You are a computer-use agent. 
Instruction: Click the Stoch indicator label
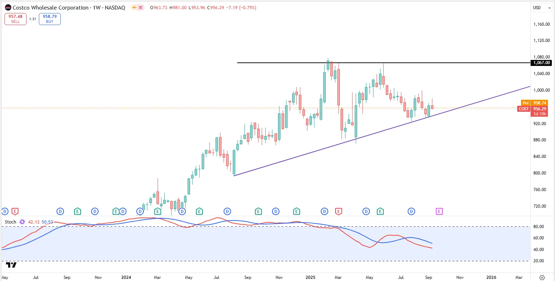tap(11, 222)
